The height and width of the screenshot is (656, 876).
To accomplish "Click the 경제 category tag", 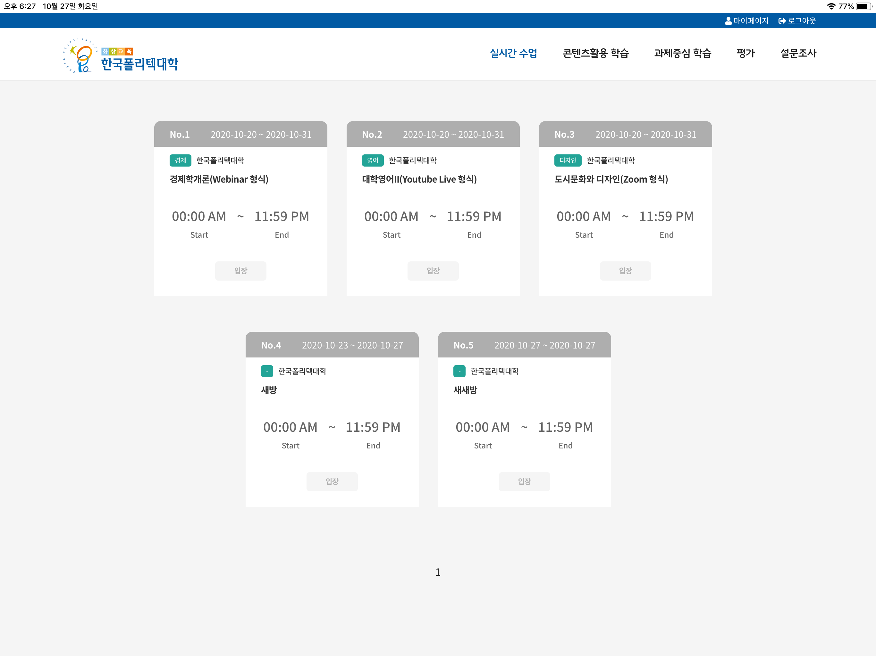I will (180, 160).
